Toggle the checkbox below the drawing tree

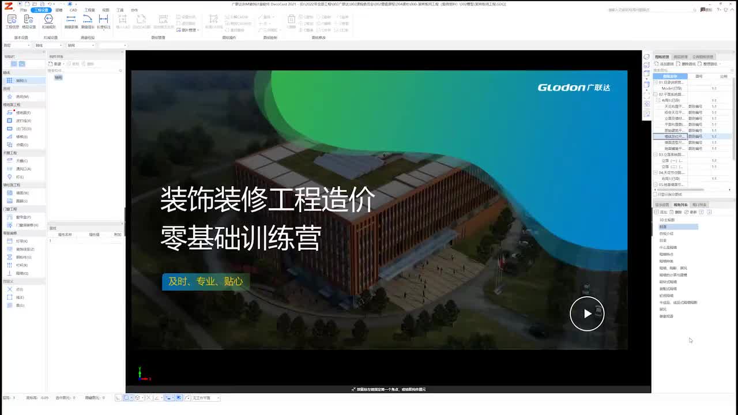coord(656,194)
